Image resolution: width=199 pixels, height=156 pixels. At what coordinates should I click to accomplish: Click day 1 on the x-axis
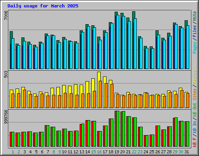coord(13,152)
